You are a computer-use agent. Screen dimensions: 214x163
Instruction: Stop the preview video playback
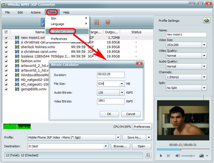[168, 156]
